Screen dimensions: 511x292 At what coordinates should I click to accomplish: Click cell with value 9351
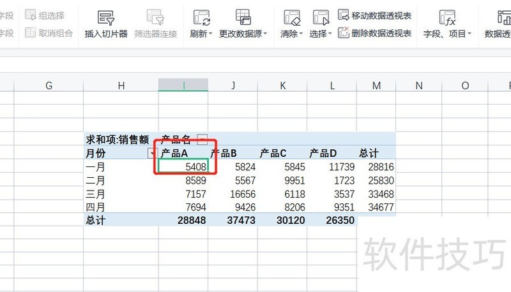[332, 207]
